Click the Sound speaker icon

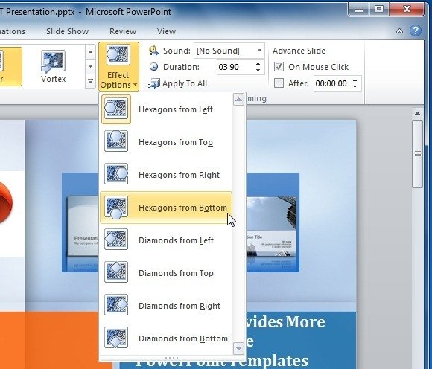153,51
